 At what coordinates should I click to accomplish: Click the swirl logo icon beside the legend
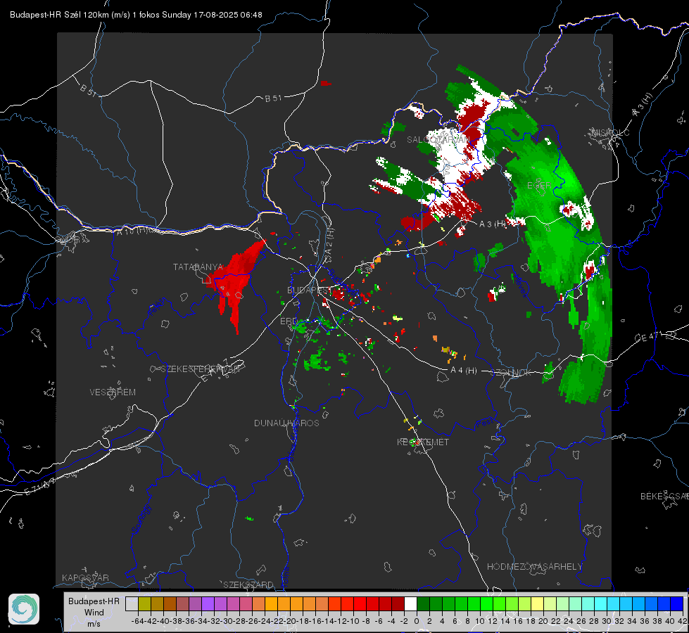click(x=24, y=609)
